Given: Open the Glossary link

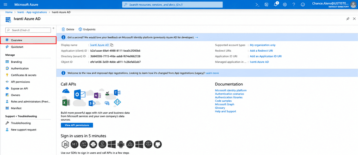Looking at the screenshot, I should pyautogui.click(x=220, y=108).
